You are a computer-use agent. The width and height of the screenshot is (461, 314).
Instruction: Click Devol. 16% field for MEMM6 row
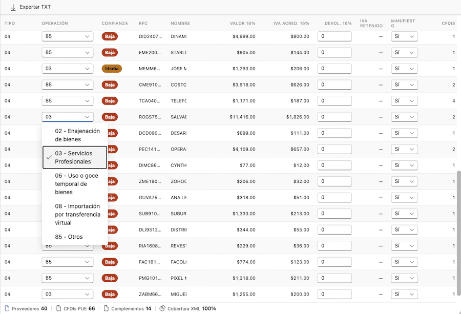(334, 69)
